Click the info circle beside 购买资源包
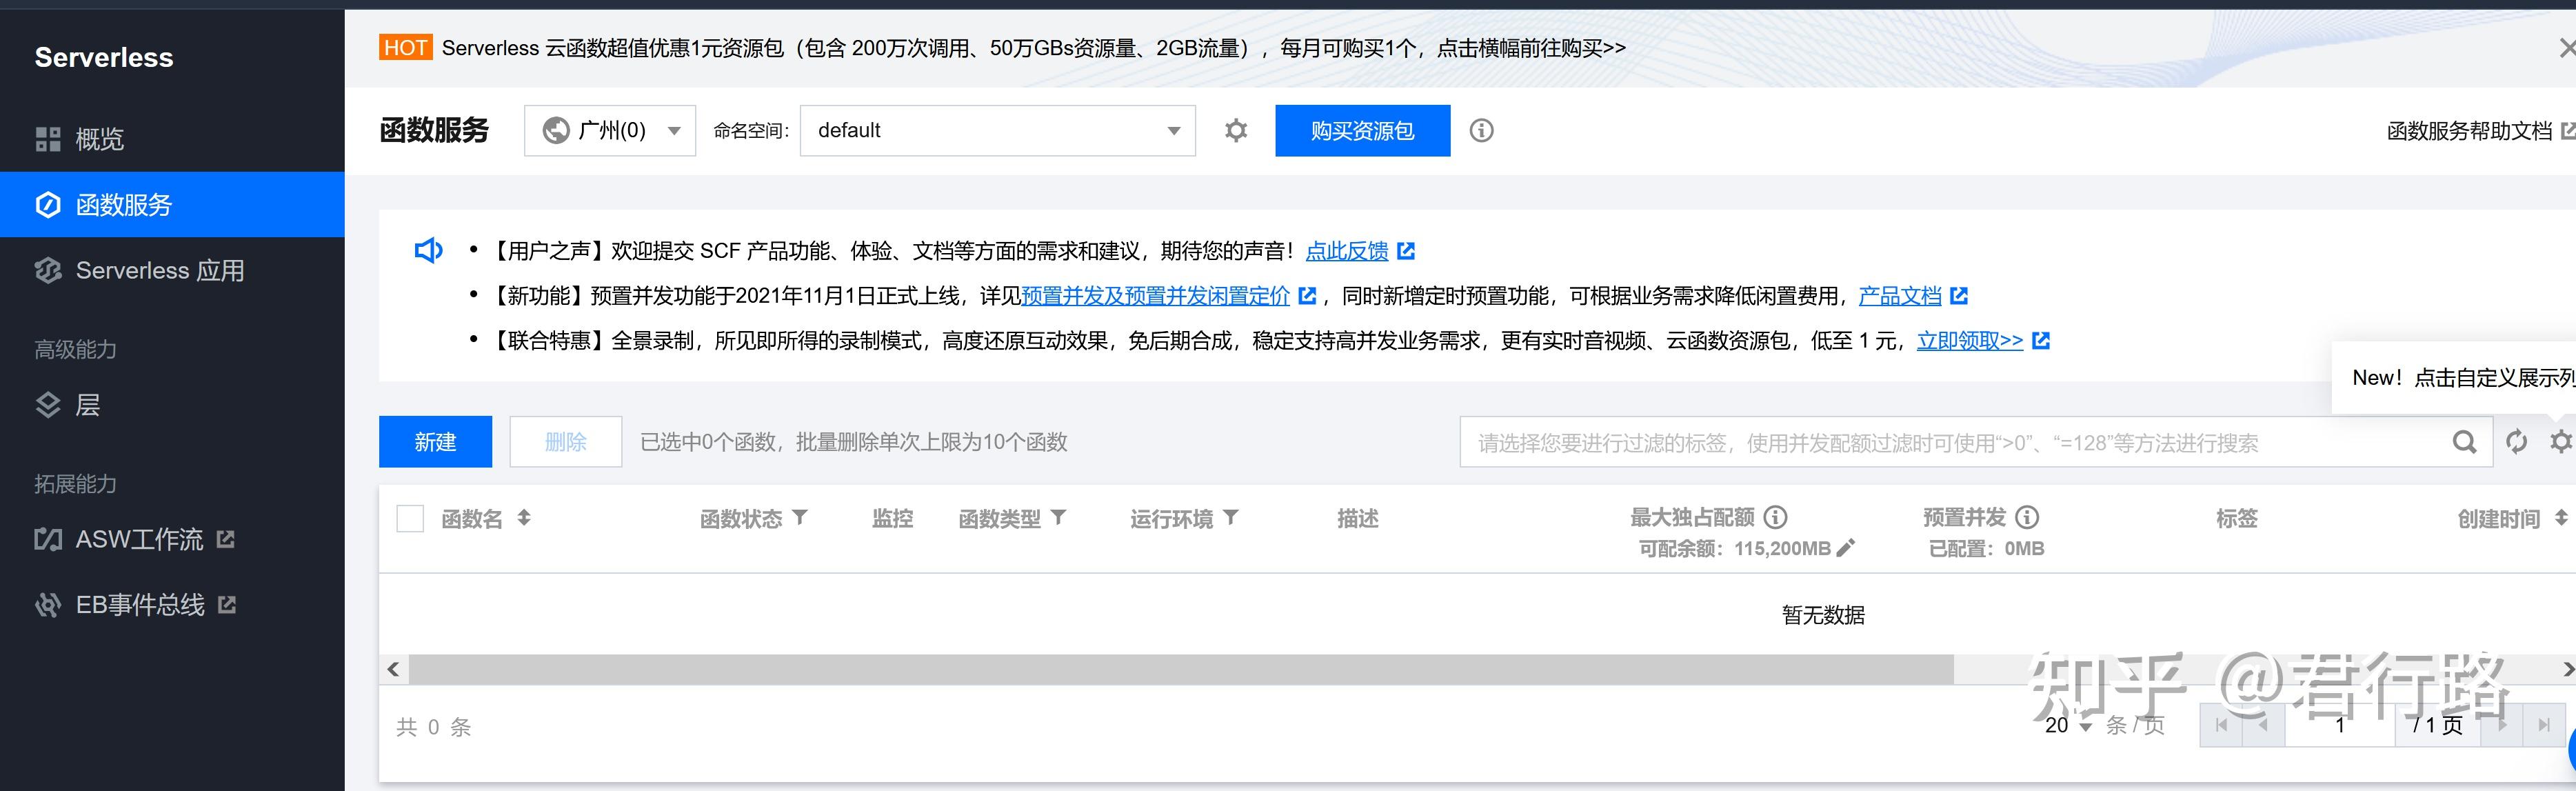This screenshot has height=791, width=2576. coord(1481,130)
